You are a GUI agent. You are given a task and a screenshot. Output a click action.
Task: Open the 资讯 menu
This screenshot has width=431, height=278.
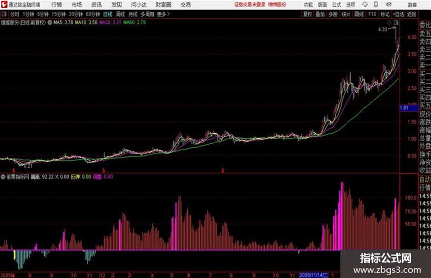[97, 5]
